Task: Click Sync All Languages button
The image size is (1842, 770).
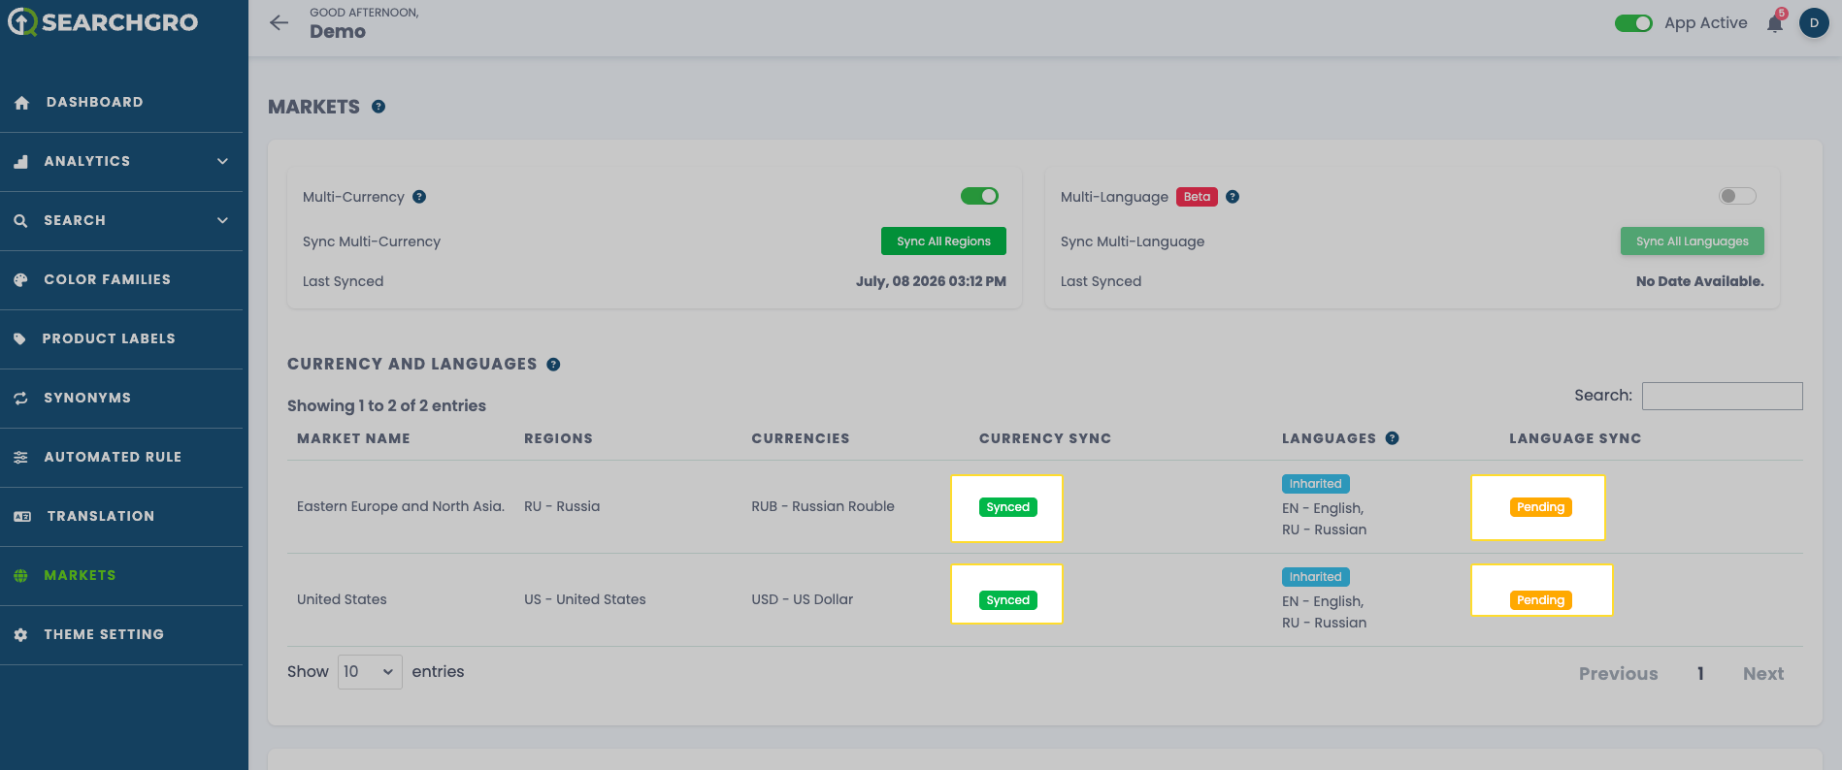Action: pyautogui.click(x=1692, y=241)
